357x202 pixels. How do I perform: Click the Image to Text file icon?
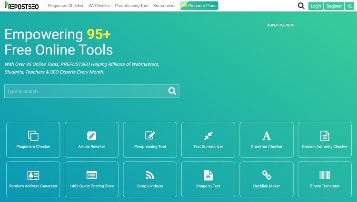tap(208, 175)
